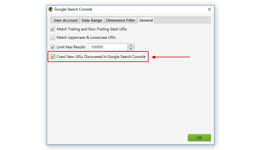The width and height of the screenshot is (263, 150).
Task: Click the 'Match Uppercase & Lowercase URIs' label
Action: point(86,37)
